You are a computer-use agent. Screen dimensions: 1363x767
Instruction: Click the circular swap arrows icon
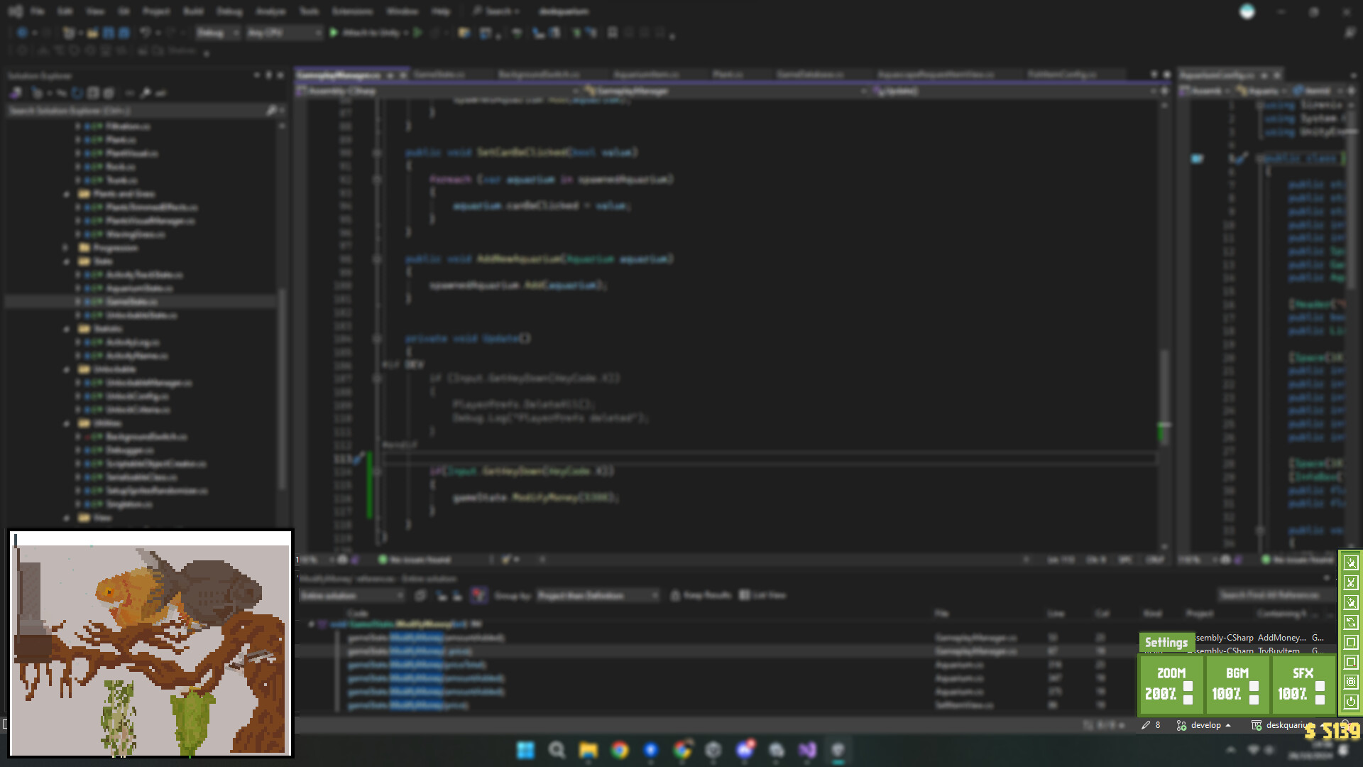coord(1351,622)
